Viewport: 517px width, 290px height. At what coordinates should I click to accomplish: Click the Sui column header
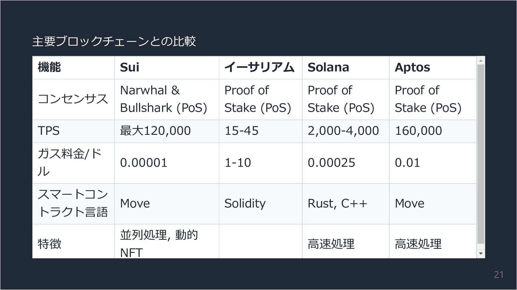(x=130, y=67)
